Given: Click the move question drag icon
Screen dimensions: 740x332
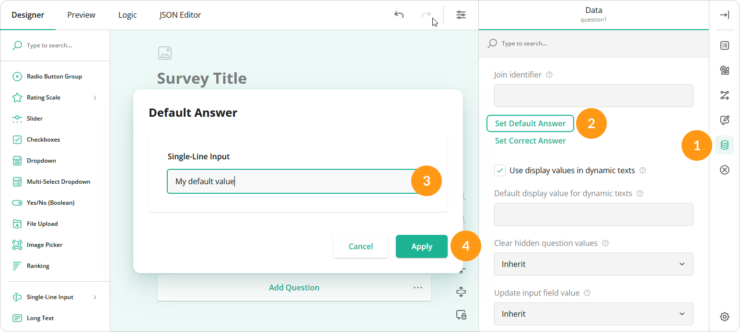Looking at the screenshot, I should click(x=461, y=291).
